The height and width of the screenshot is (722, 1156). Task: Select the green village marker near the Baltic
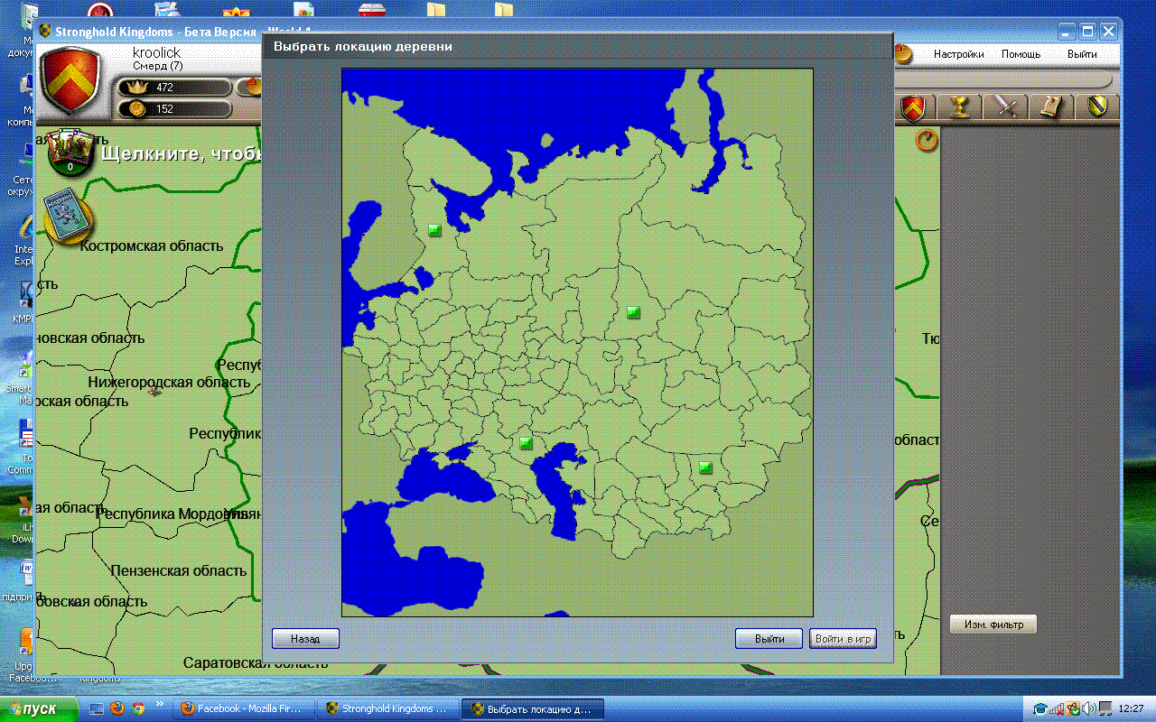(434, 230)
